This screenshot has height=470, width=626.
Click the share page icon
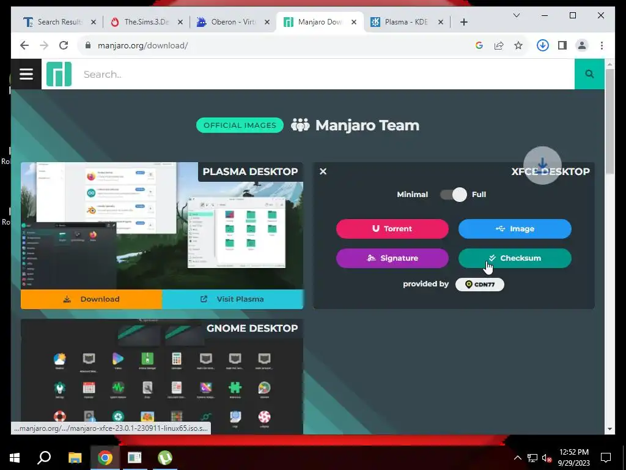[499, 45]
